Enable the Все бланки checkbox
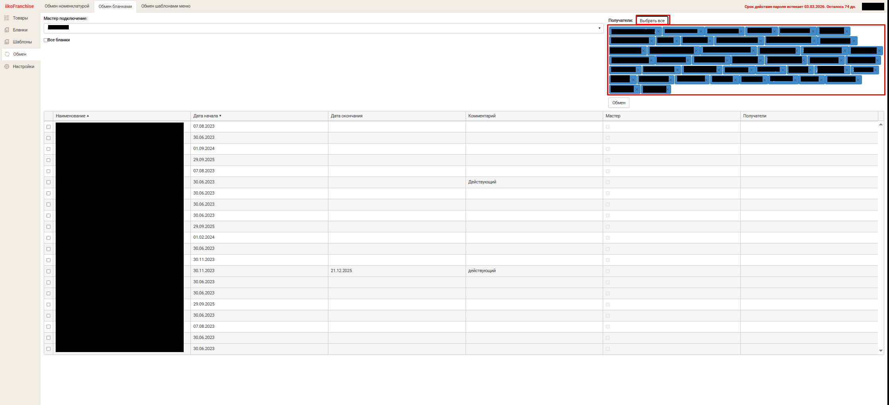 pos(46,40)
